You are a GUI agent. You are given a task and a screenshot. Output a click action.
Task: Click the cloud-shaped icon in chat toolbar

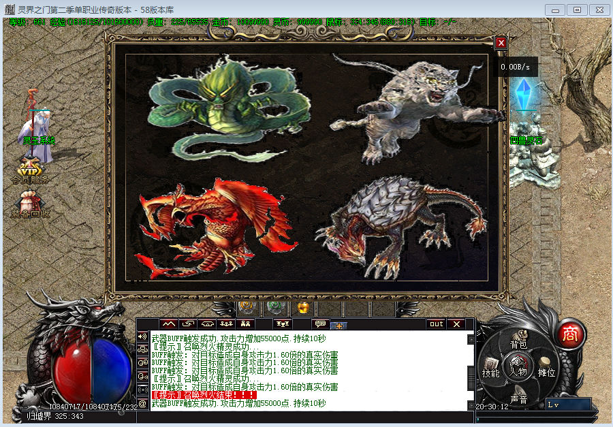click(207, 324)
